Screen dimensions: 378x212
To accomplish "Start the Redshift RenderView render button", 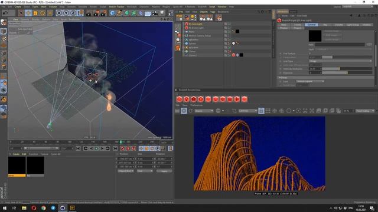I will click(x=184, y=111).
